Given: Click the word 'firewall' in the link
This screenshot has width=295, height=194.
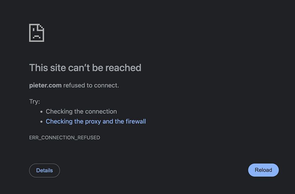Looking at the screenshot, I should [136, 121].
